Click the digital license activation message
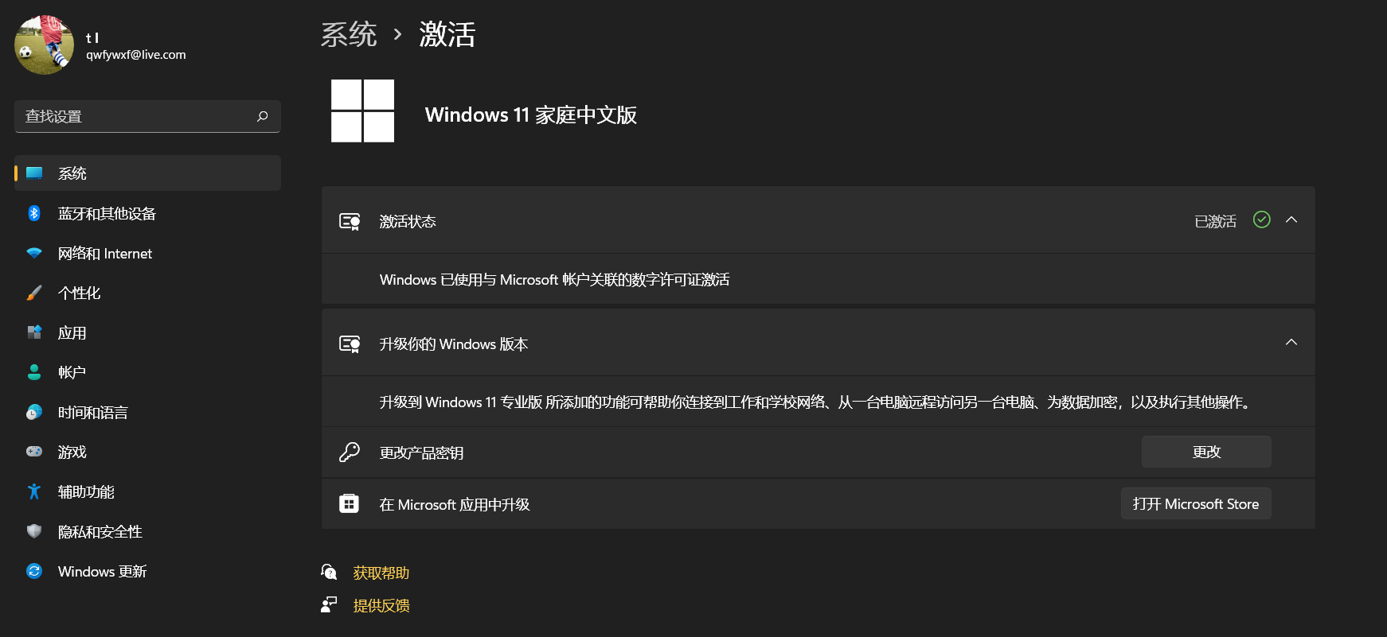This screenshot has height=637, width=1387. 554,280
